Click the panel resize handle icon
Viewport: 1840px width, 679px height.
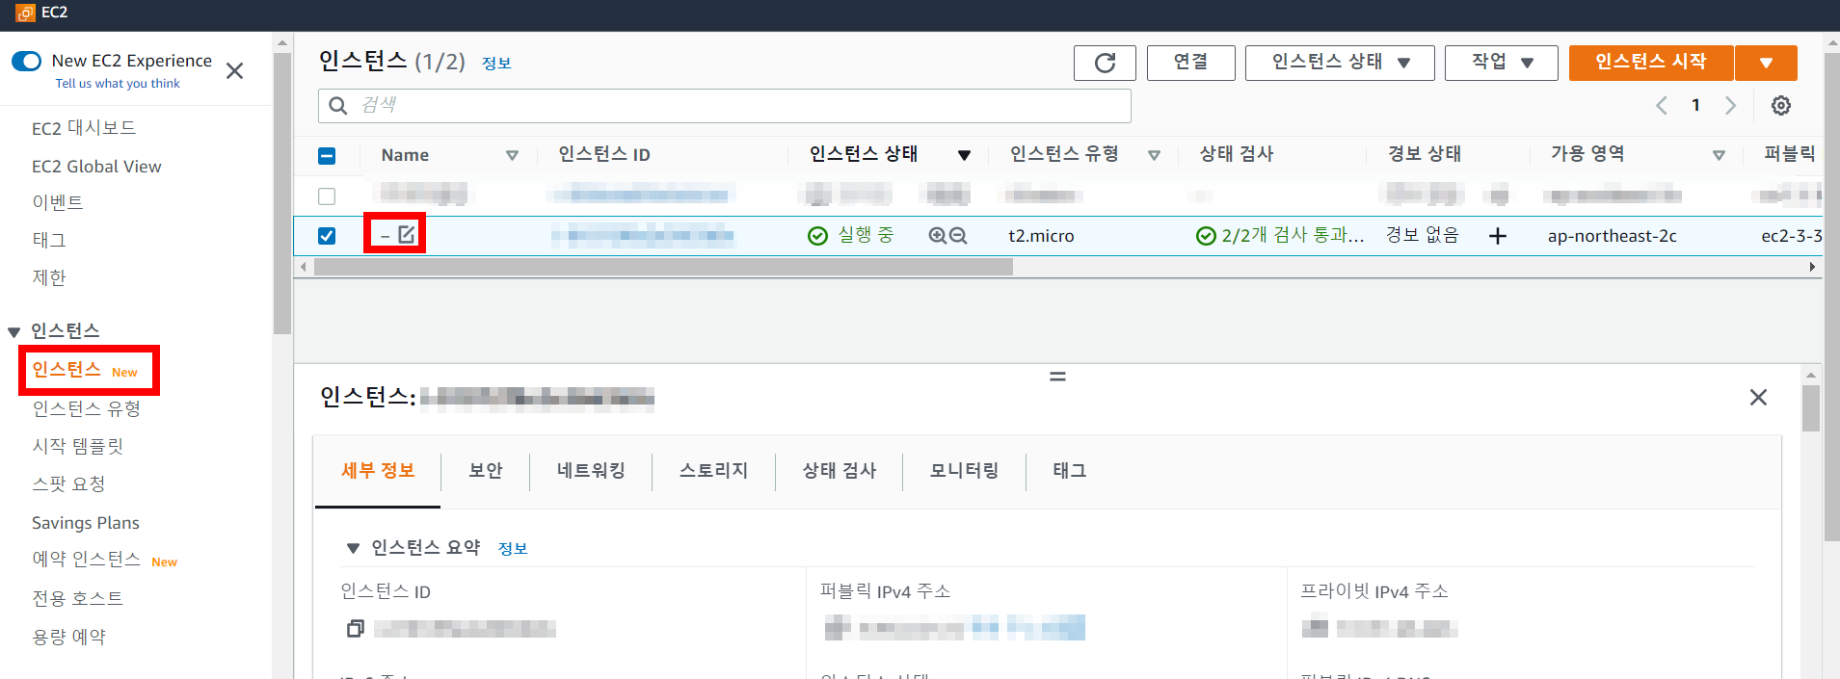coord(1057,377)
